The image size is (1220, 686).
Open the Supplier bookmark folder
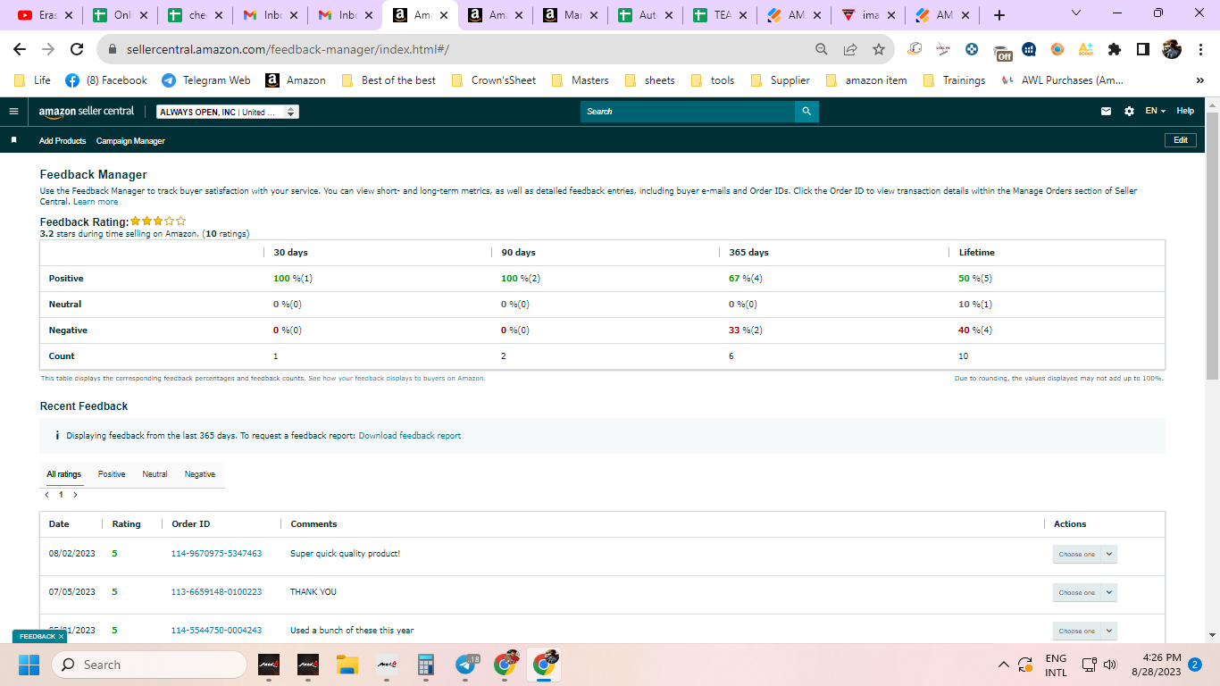click(781, 80)
